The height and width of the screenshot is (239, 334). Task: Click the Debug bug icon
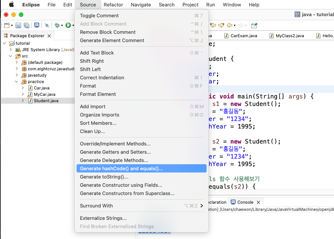(57, 26)
